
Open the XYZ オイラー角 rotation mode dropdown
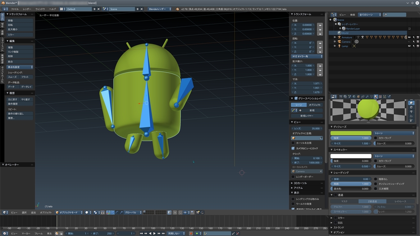click(307, 57)
